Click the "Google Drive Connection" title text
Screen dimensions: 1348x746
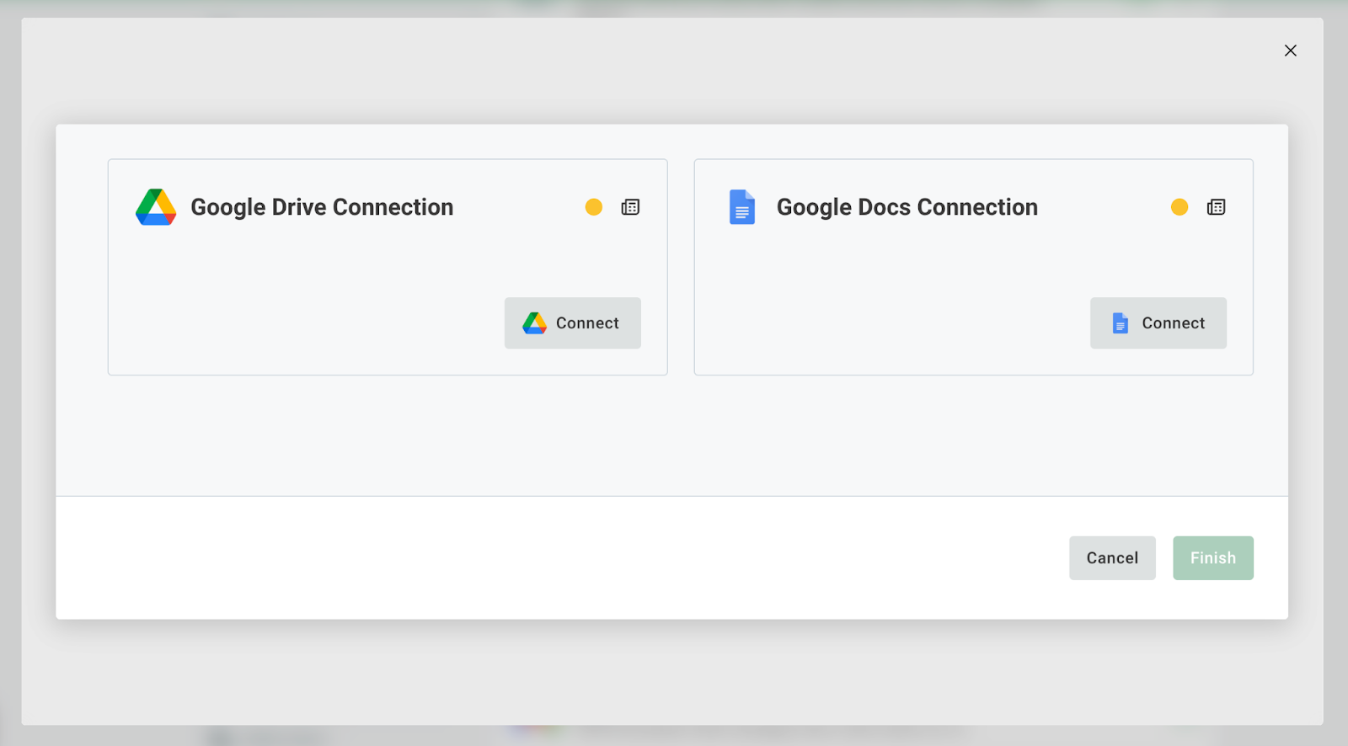point(322,207)
